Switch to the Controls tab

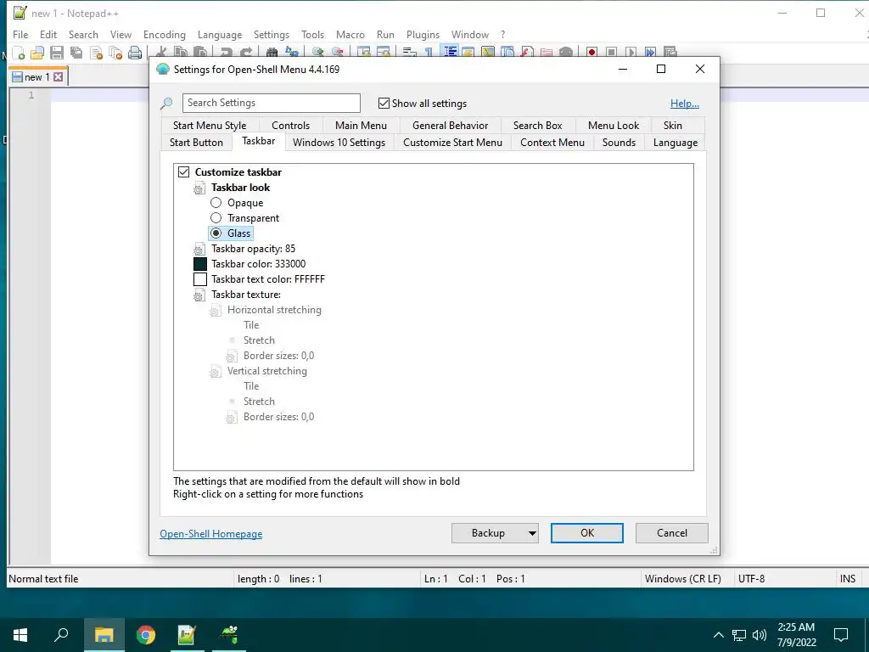[290, 126]
